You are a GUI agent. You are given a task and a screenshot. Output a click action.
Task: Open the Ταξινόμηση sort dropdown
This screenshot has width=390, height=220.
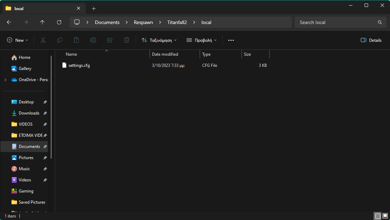point(159,40)
